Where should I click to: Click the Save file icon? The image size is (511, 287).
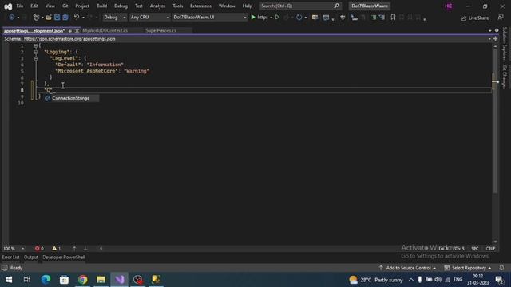[57, 18]
